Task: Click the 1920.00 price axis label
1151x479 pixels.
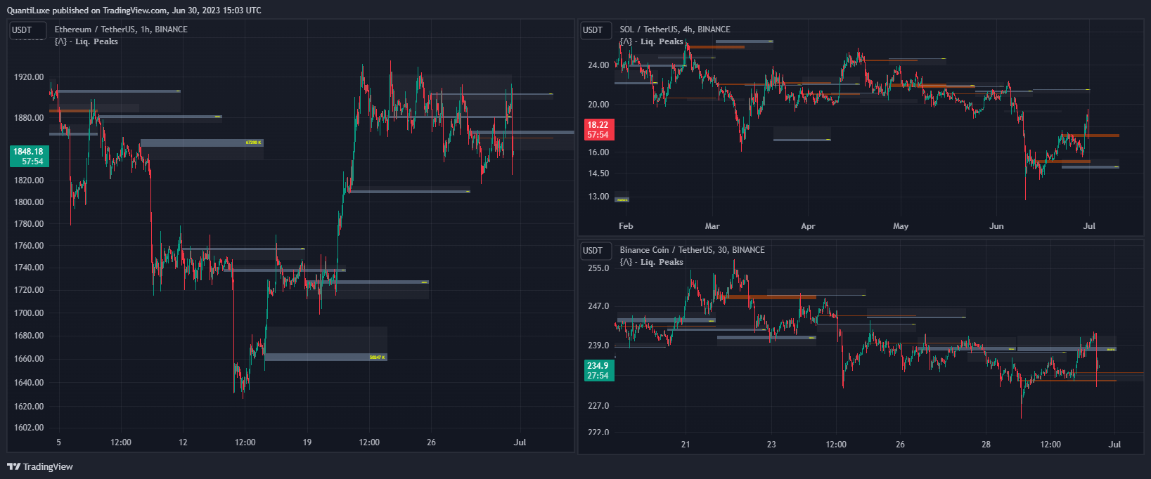Action: 29,77
